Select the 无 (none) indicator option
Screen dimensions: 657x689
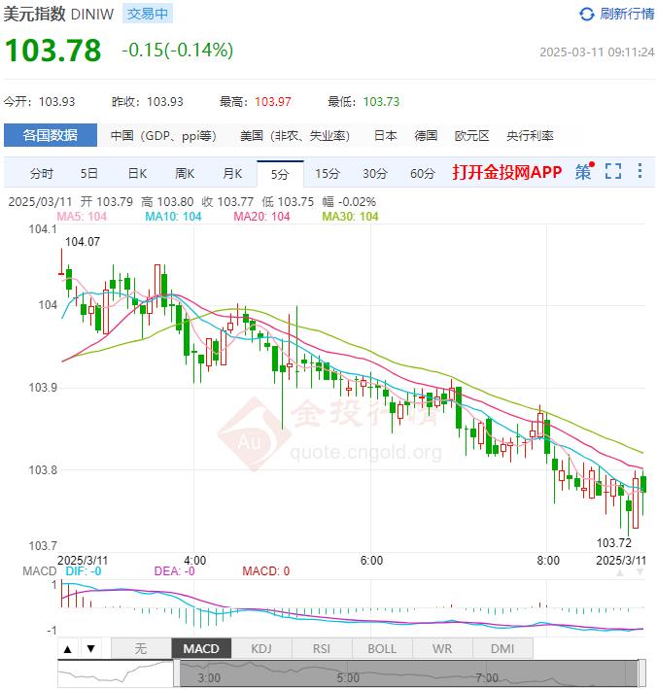(x=141, y=648)
